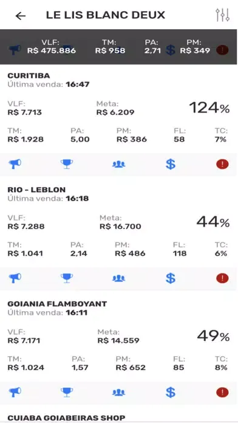Screen dimensions: 238x423
Task: Select the RIO - LEBLON store name
Action: (x=36, y=190)
